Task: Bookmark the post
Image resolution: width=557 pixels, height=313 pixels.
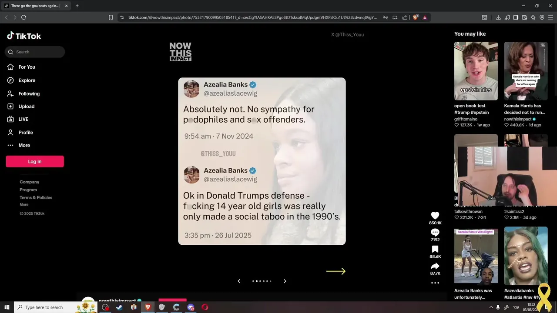Action: pyautogui.click(x=435, y=249)
